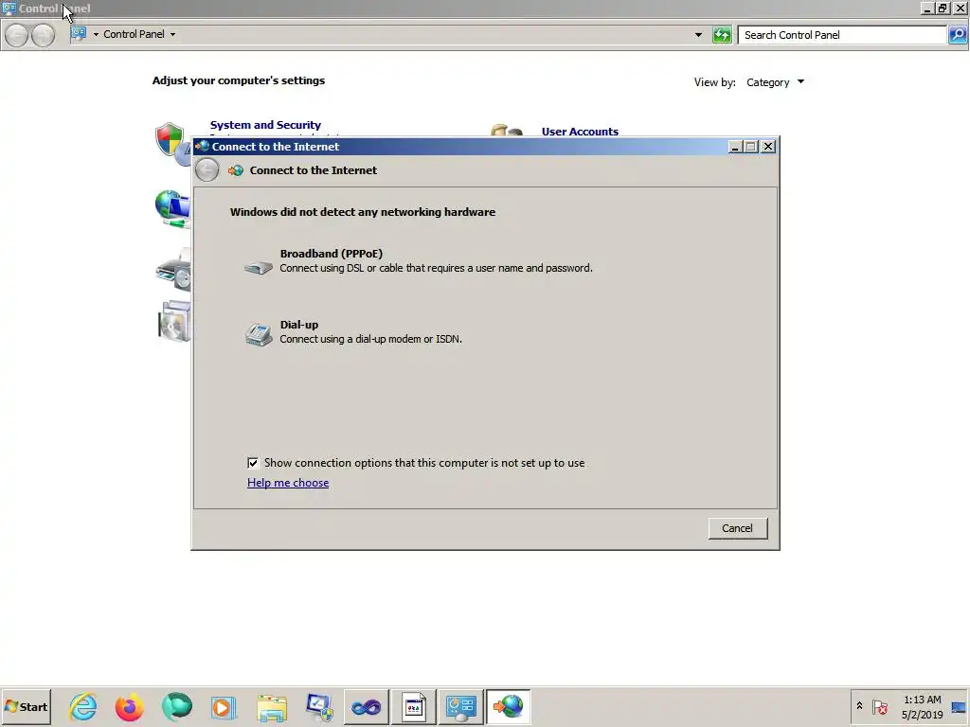Image resolution: width=970 pixels, height=727 pixels.
Task: Choose the Broadband (PPPoE) connection option
Action: tap(418, 260)
